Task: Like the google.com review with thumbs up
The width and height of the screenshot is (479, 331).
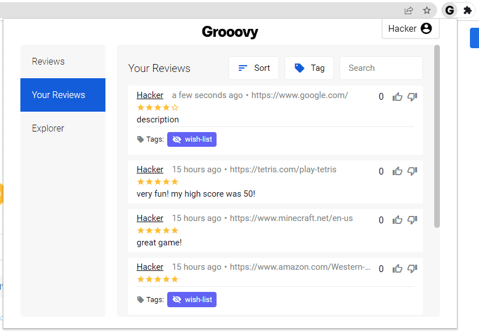Action: click(397, 97)
